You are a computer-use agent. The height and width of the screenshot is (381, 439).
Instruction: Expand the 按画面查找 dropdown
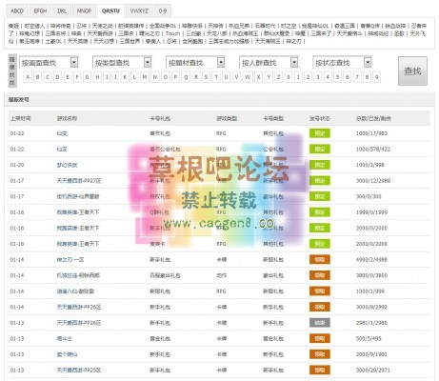[x=49, y=63]
